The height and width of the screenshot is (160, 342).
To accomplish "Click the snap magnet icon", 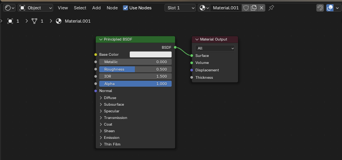I will [320, 8].
